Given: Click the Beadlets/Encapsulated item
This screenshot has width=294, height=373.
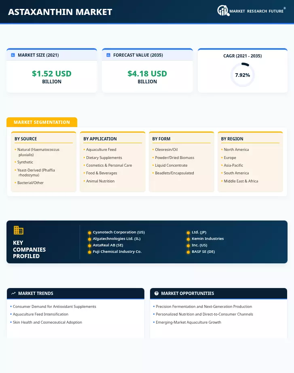Looking at the screenshot, I should coord(174,173).
